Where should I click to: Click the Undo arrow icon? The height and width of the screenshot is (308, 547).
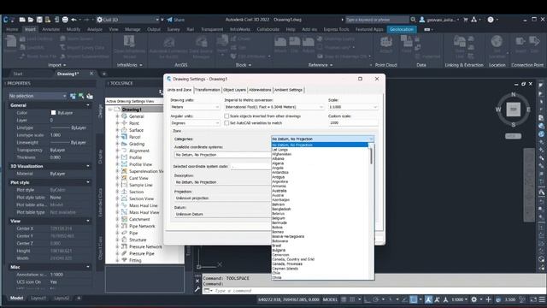[74, 20]
